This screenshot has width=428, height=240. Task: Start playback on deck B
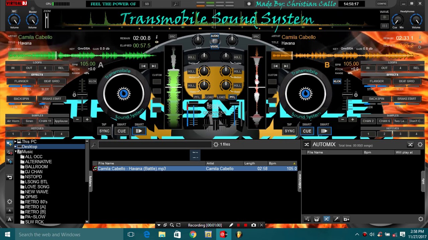pyautogui.click(x=324, y=131)
